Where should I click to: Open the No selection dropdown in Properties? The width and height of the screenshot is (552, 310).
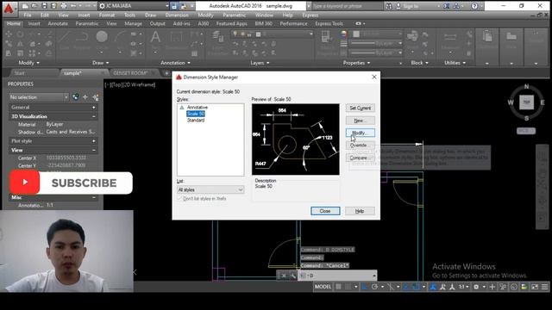38,97
